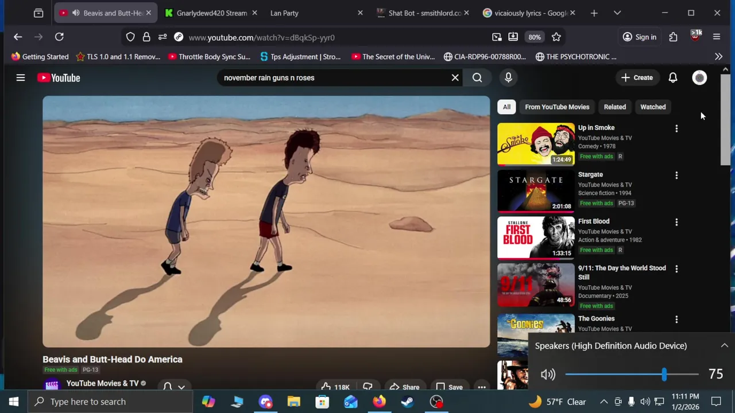The image size is (735, 413).
Task: Open the Firefox application menu
Action: click(x=716, y=37)
